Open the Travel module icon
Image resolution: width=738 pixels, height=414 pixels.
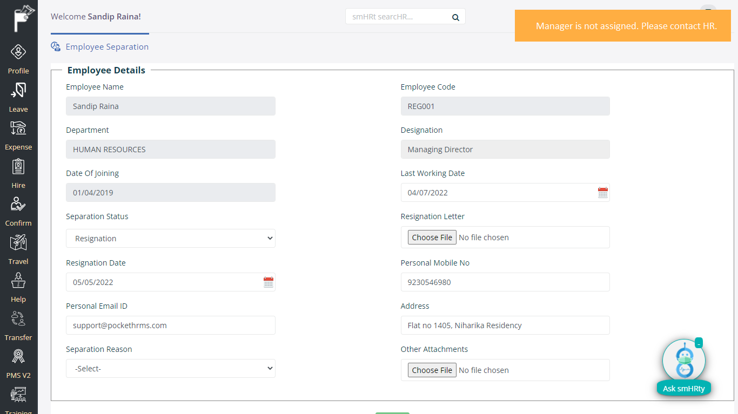18,243
